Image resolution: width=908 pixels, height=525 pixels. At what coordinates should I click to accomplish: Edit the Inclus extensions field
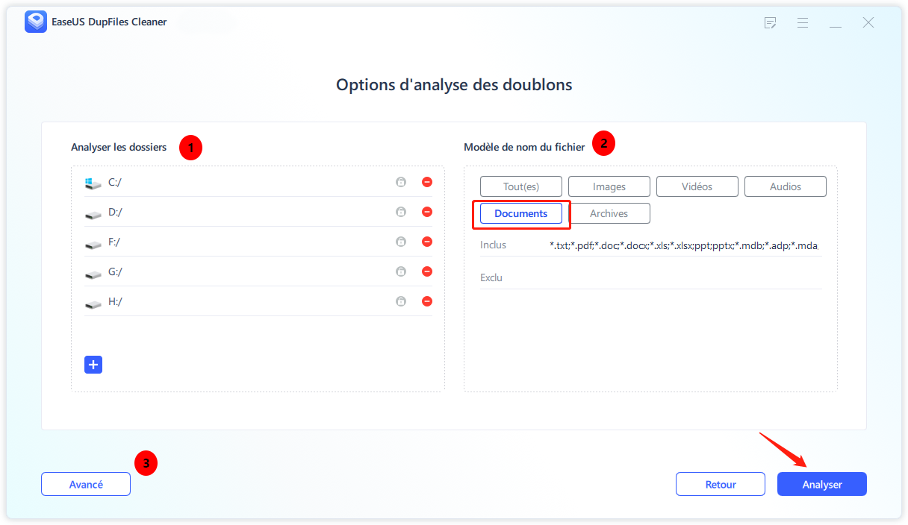point(683,245)
